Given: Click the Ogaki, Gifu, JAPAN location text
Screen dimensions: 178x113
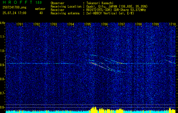Looking at the screenshot, I should (x=117, y=6).
